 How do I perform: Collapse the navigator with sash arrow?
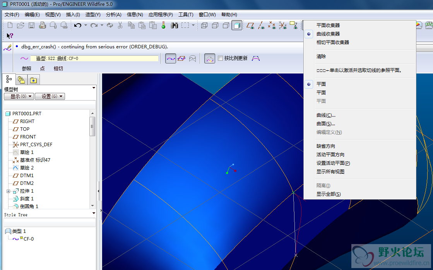99,191
